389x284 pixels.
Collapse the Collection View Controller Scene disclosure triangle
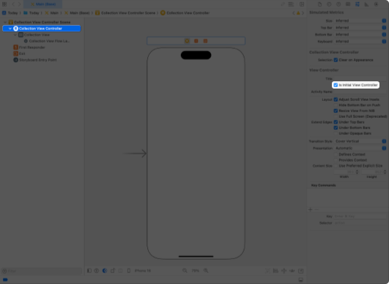tap(5, 22)
